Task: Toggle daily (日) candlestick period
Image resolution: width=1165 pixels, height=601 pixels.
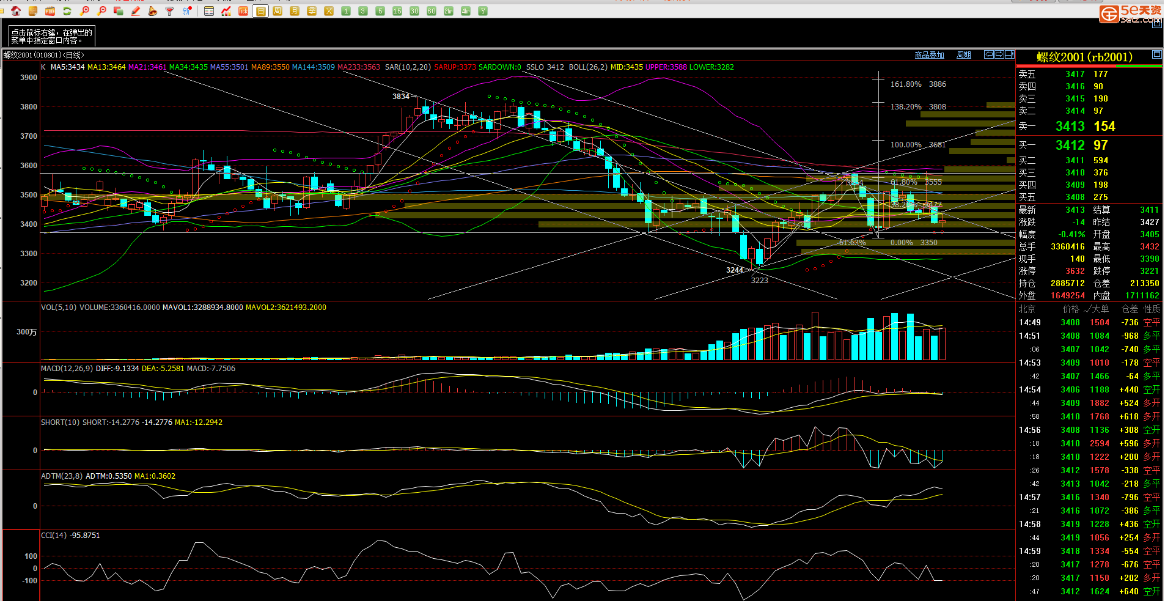Action: [260, 11]
